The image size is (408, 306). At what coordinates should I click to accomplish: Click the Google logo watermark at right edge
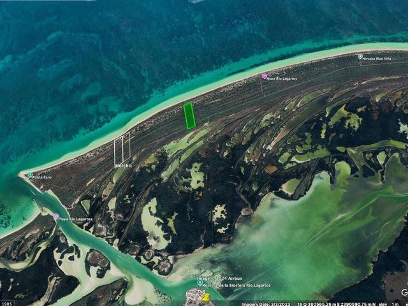405,292
